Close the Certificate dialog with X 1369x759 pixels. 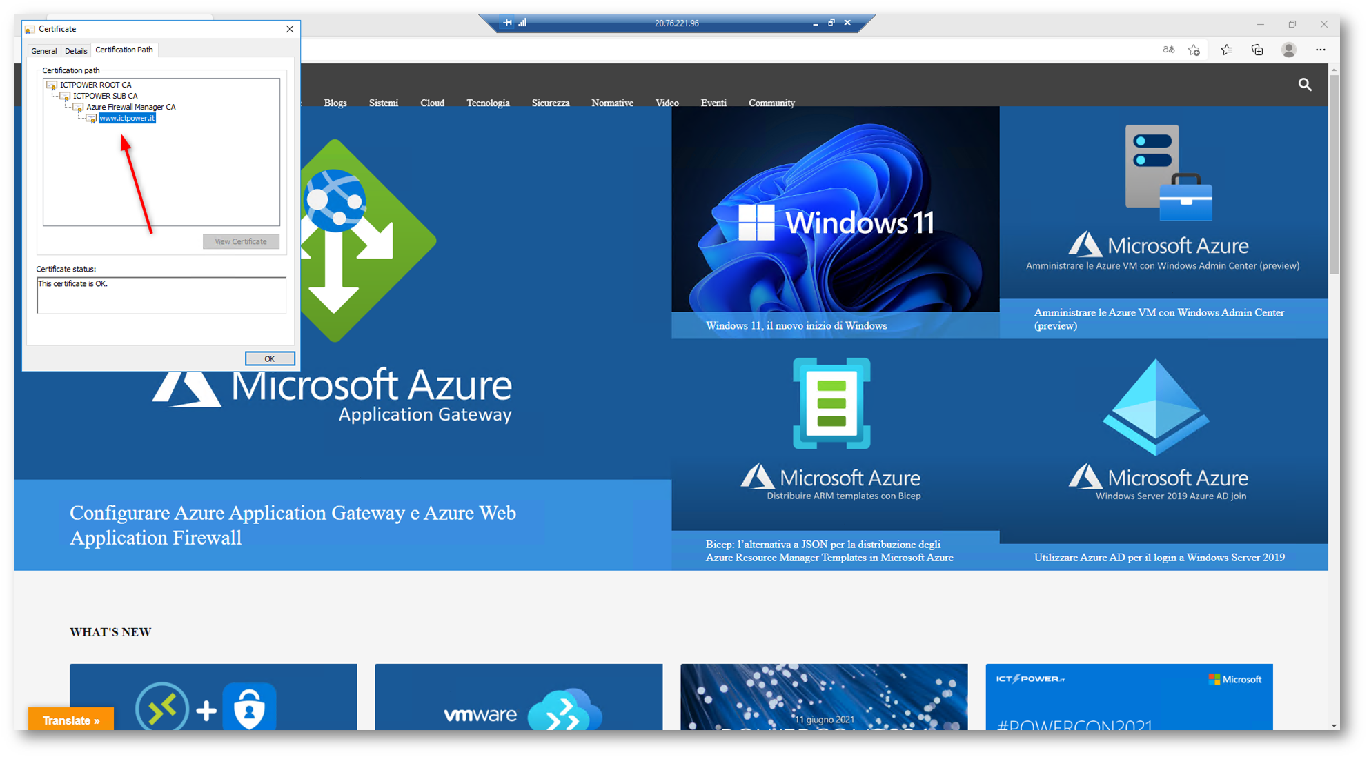pyautogui.click(x=290, y=29)
